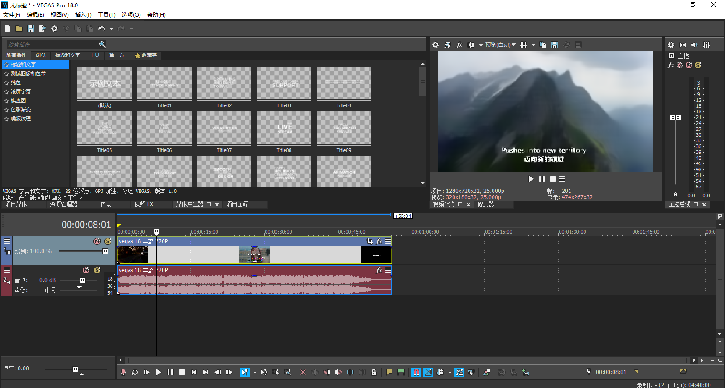Copy the preview snapshot to the clipboard
The width and height of the screenshot is (725, 388).
tap(543, 45)
